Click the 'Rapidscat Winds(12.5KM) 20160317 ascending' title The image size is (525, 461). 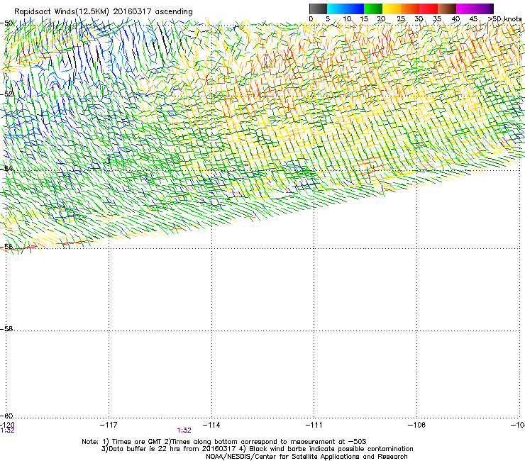pos(104,12)
